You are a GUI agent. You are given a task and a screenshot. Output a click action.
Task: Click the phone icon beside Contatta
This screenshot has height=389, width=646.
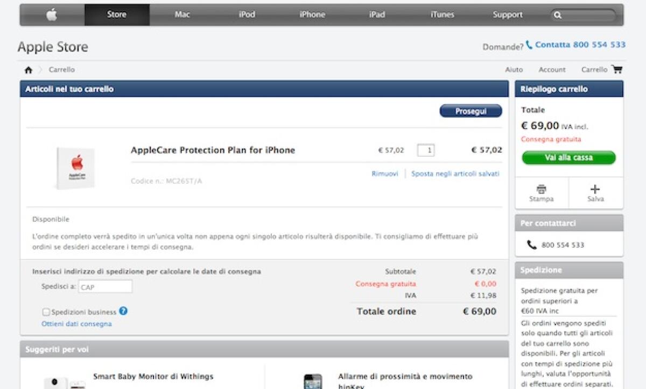(529, 45)
